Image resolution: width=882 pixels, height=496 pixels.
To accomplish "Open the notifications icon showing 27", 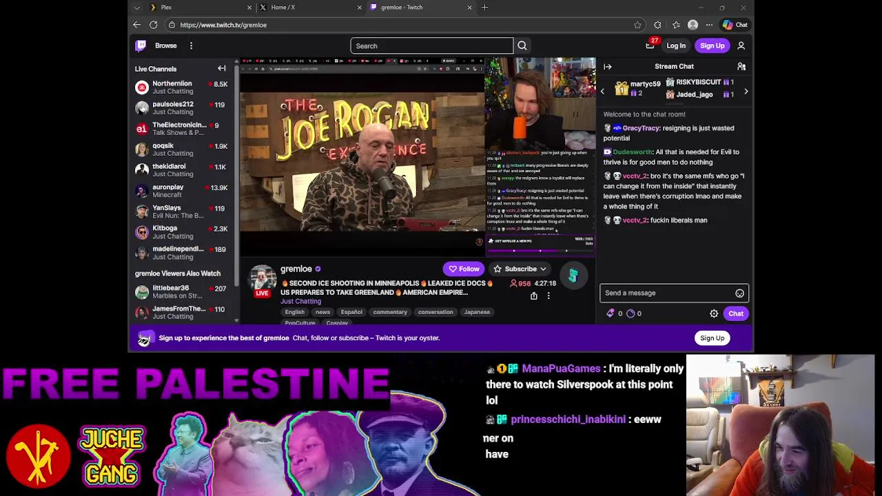I will pyautogui.click(x=650, y=45).
